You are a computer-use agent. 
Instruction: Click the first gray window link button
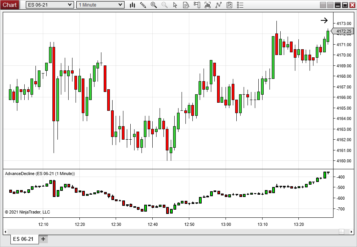pyautogui.click(x=323, y=5)
